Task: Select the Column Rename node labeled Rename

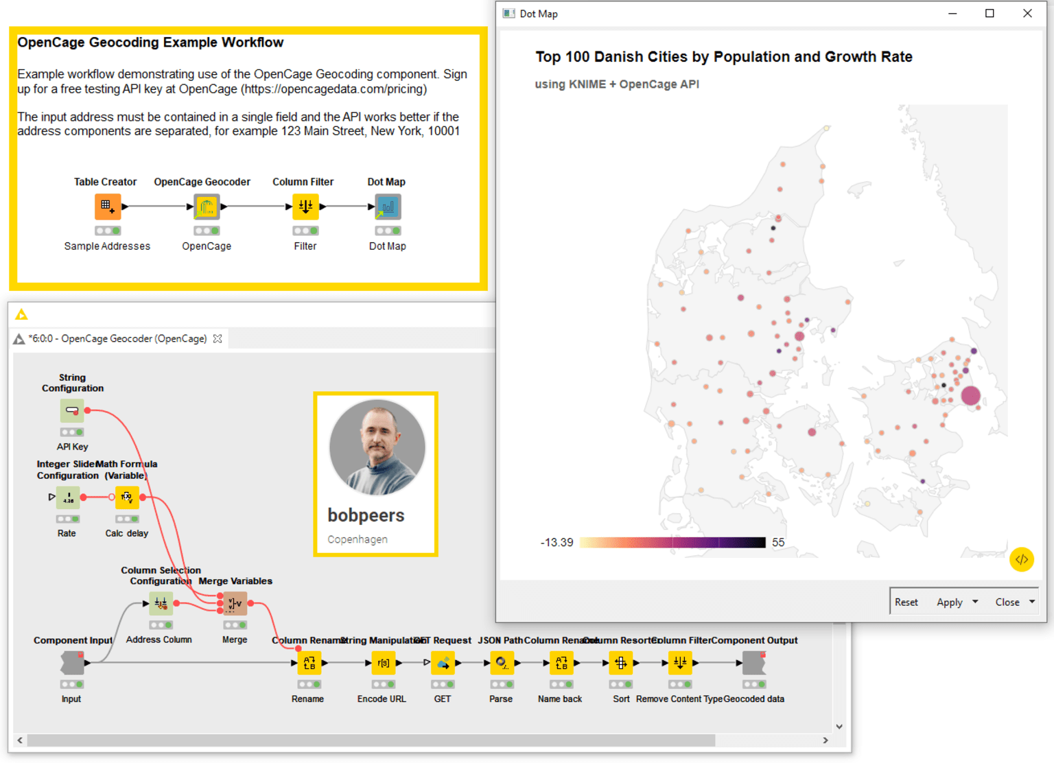Action: (x=309, y=663)
